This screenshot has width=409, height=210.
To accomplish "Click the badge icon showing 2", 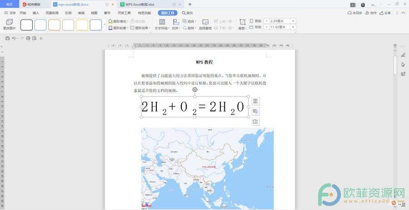I will [x=353, y=5].
